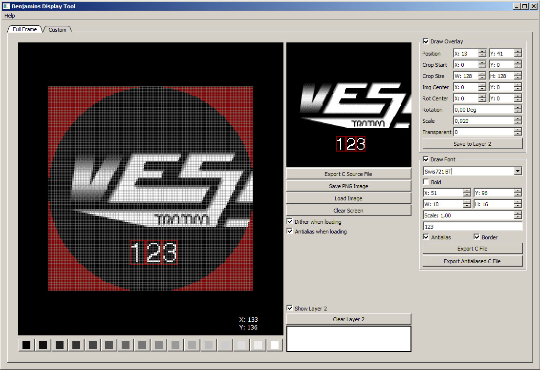The height and width of the screenshot is (370, 540).
Task: Enable the Bold font option
Action: pyautogui.click(x=426, y=181)
